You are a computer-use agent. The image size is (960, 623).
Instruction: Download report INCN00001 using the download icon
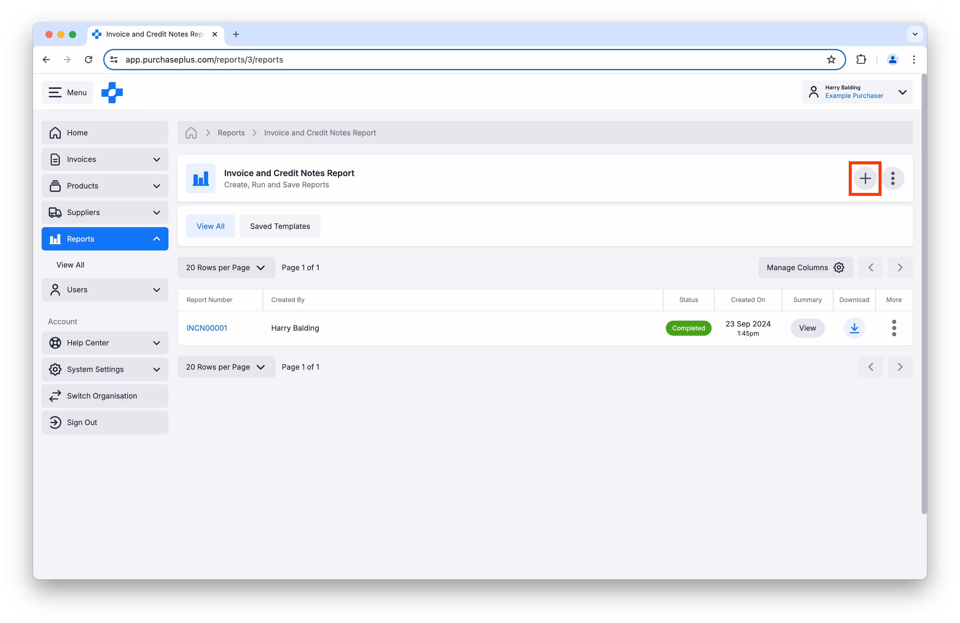click(854, 328)
